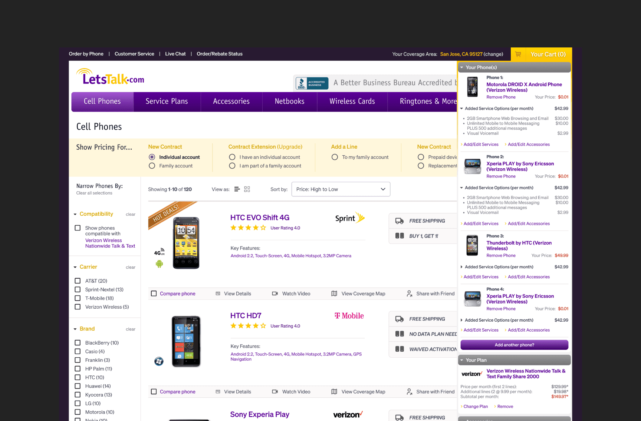The height and width of the screenshot is (421, 641).
Task: Click the Windows logo icon on HTC HD7
Action: [x=159, y=361]
